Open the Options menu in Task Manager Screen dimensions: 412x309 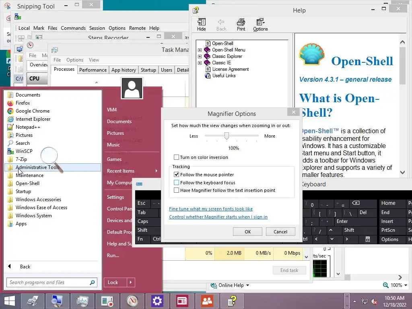tap(74, 60)
